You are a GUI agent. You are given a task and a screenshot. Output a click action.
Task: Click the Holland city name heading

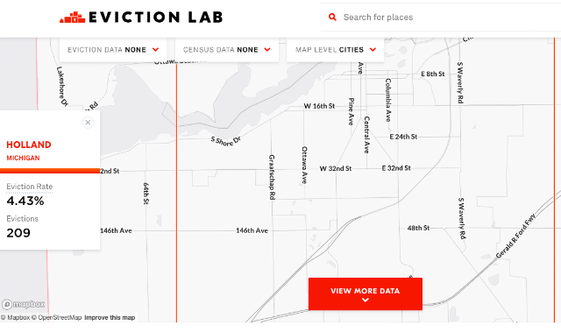pos(29,145)
